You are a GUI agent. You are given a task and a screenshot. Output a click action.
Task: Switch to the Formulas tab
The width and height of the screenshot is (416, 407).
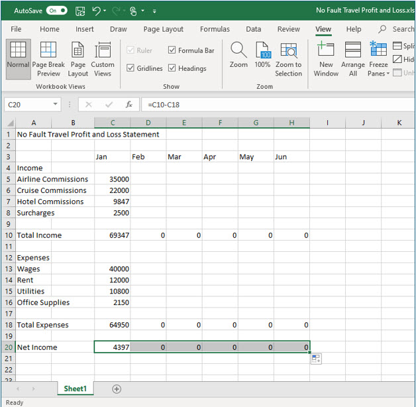coord(215,29)
